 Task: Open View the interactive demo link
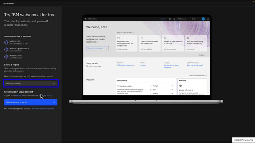[43, 108]
